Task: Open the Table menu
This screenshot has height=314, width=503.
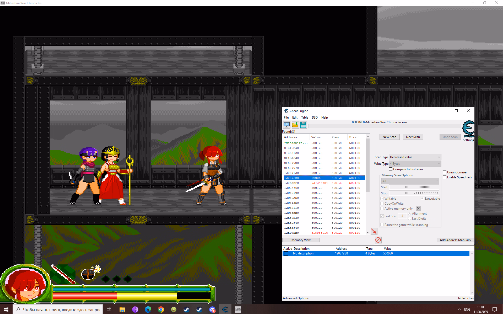Action: click(305, 118)
